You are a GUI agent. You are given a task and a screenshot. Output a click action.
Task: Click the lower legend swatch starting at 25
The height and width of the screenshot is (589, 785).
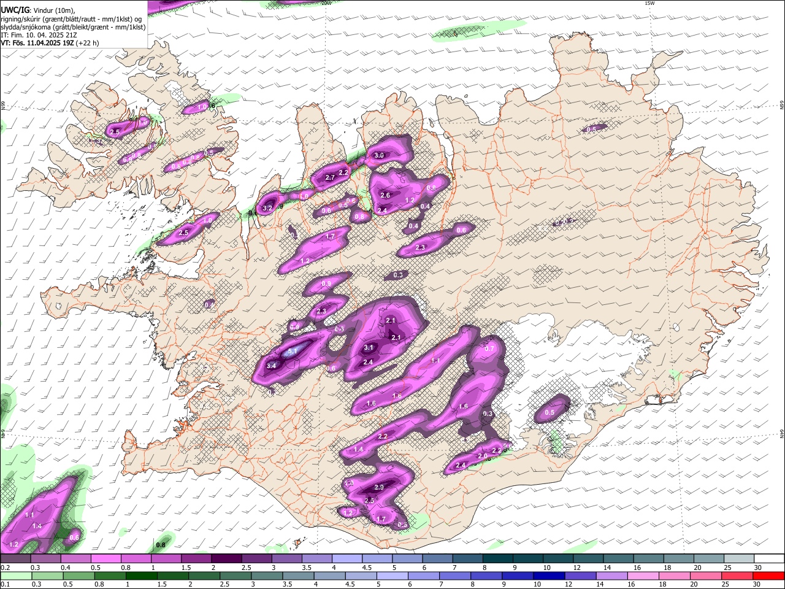pos(737,576)
